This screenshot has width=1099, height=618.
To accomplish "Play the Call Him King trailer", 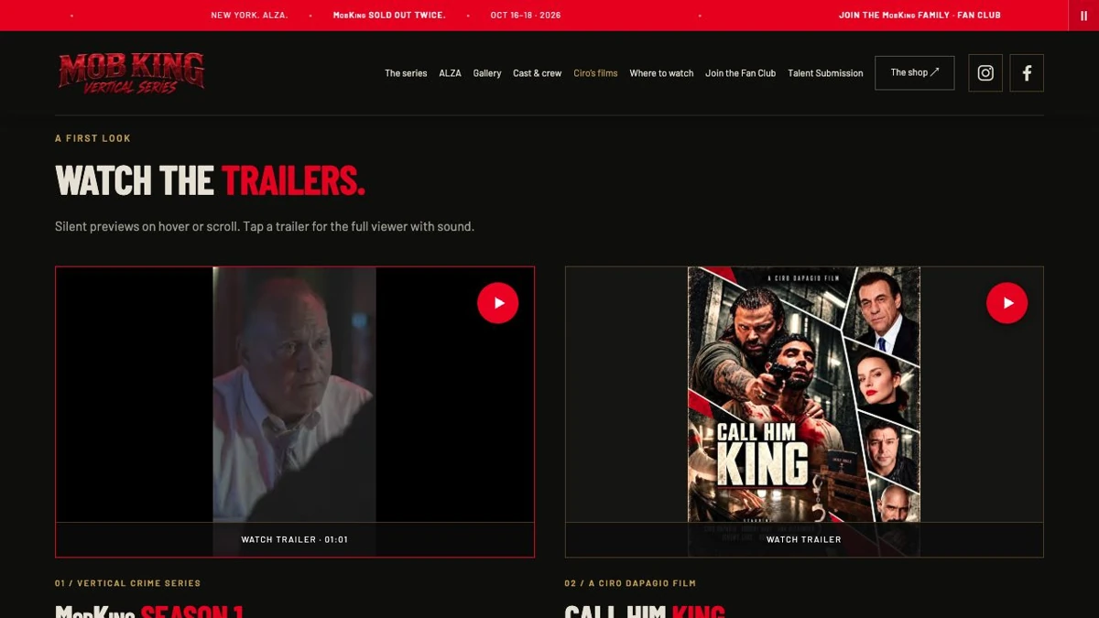I will pos(1007,303).
